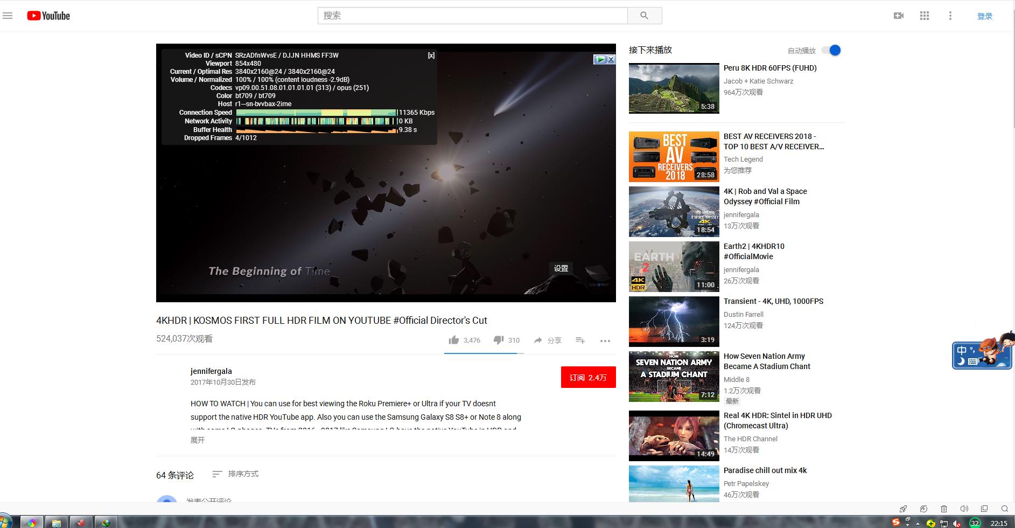
Task: Click the window copy icon in status bar
Action: click(x=984, y=509)
